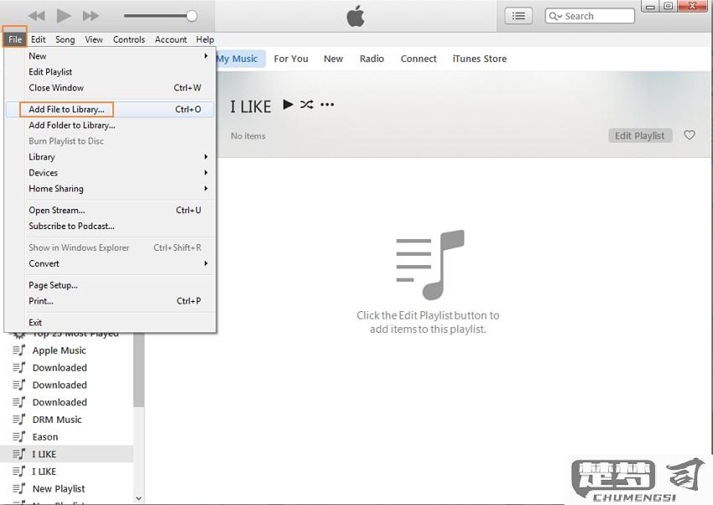713x505 pixels.
Task: Click the Edit Playlist button on the right
Action: point(640,135)
